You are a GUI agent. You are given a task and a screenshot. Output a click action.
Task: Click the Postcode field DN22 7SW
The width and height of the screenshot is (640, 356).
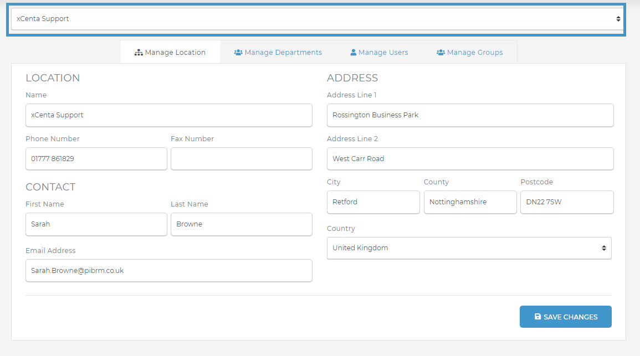pyautogui.click(x=567, y=202)
